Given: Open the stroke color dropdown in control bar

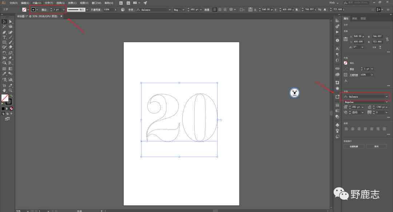Looking at the screenshot, I should (37, 10).
